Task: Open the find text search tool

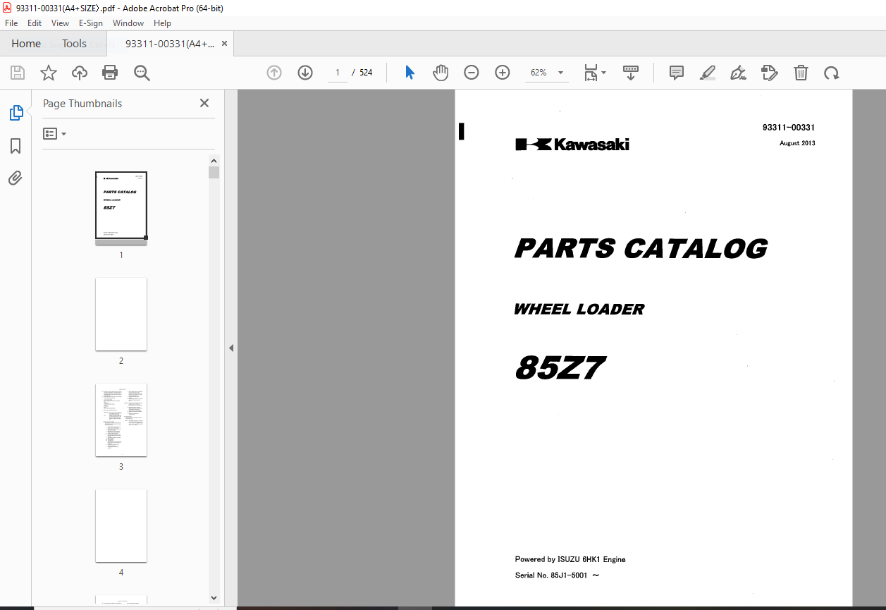Action: pos(142,73)
